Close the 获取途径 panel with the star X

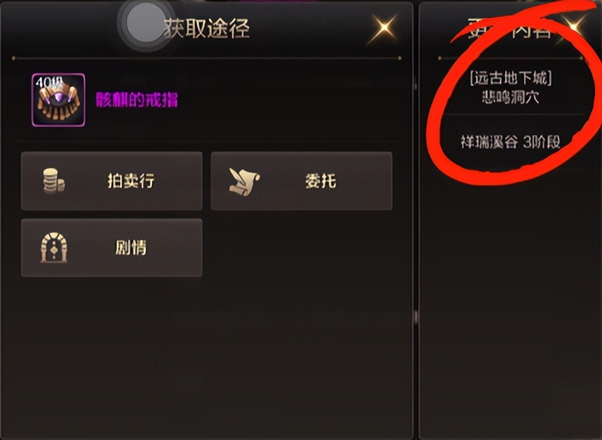point(383,28)
